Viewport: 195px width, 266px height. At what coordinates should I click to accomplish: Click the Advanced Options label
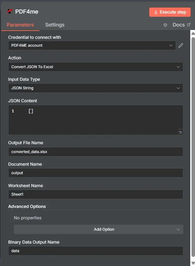pyautogui.click(x=27, y=206)
